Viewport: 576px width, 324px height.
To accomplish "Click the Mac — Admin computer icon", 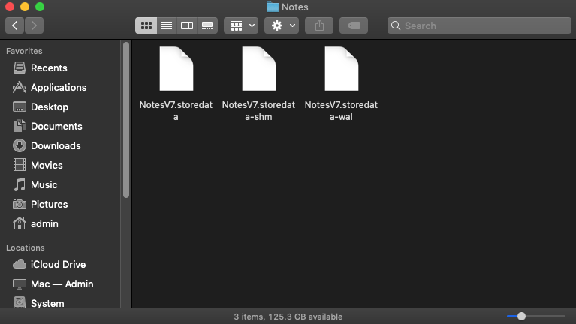I will point(20,283).
